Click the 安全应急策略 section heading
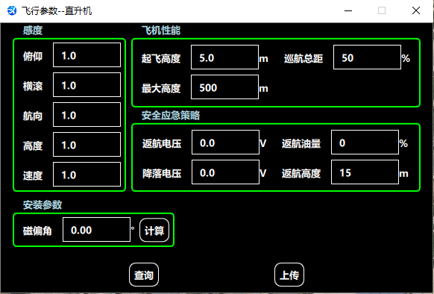This screenshot has height=294, width=434. [171, 115]
